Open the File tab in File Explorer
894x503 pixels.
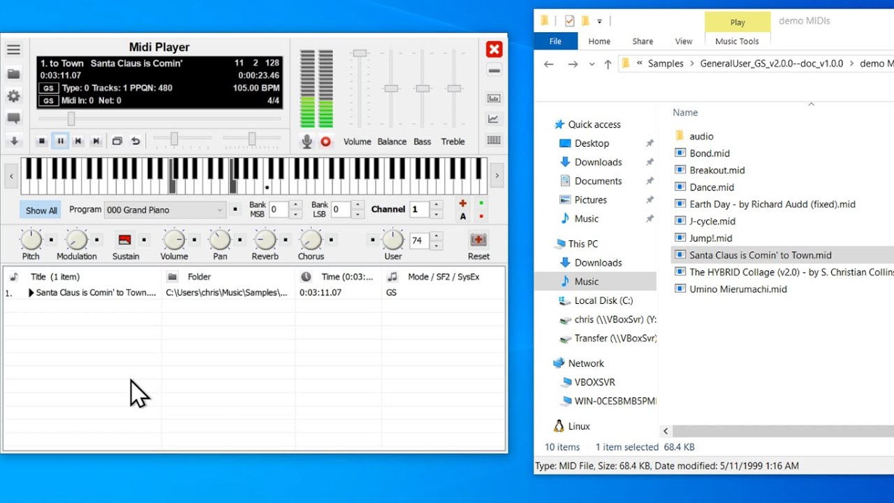coord(555,41)
